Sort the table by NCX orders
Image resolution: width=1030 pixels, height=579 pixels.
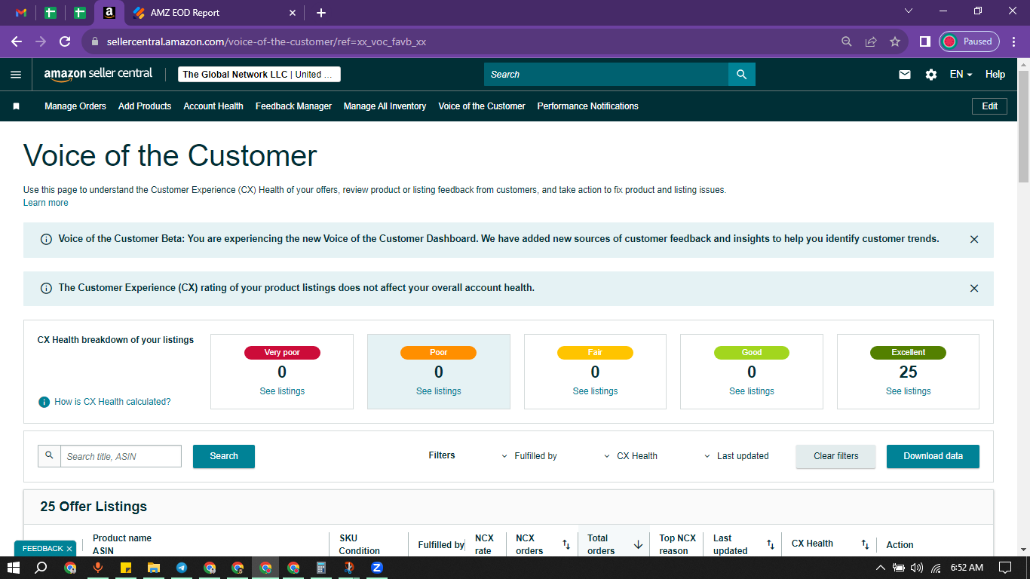coord(566,544)
